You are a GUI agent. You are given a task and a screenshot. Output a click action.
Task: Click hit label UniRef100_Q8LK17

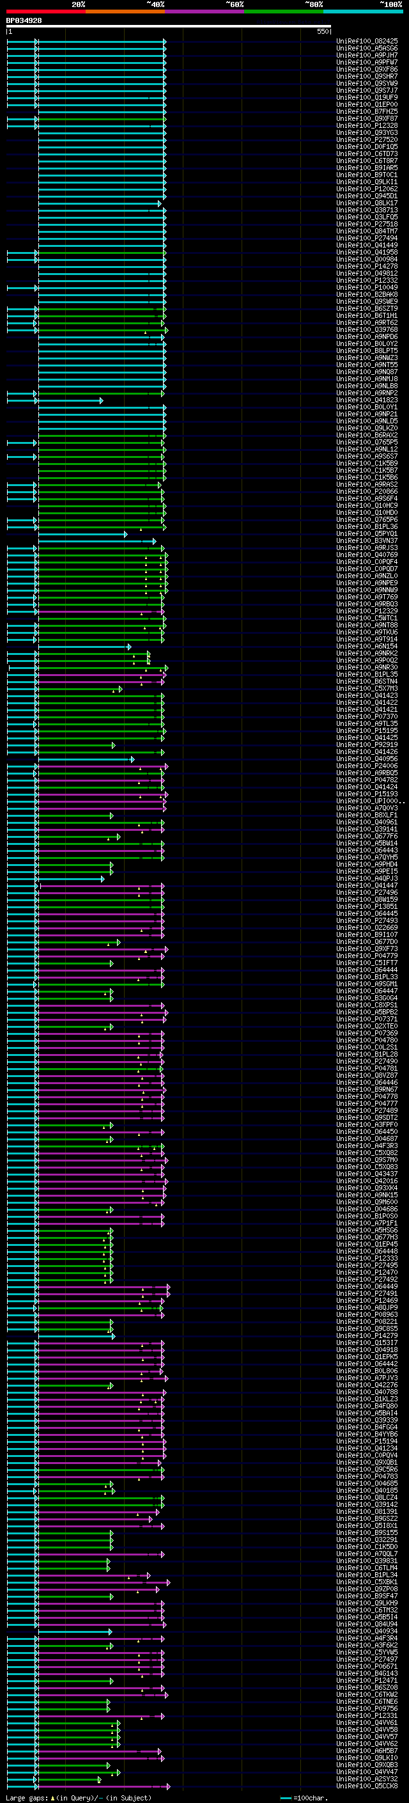[x=367, y=203]
